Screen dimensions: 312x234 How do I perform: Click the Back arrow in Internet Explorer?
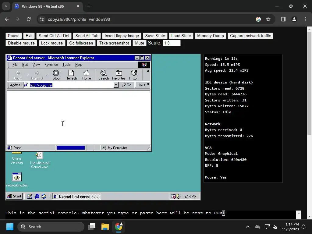coord(17,75)
